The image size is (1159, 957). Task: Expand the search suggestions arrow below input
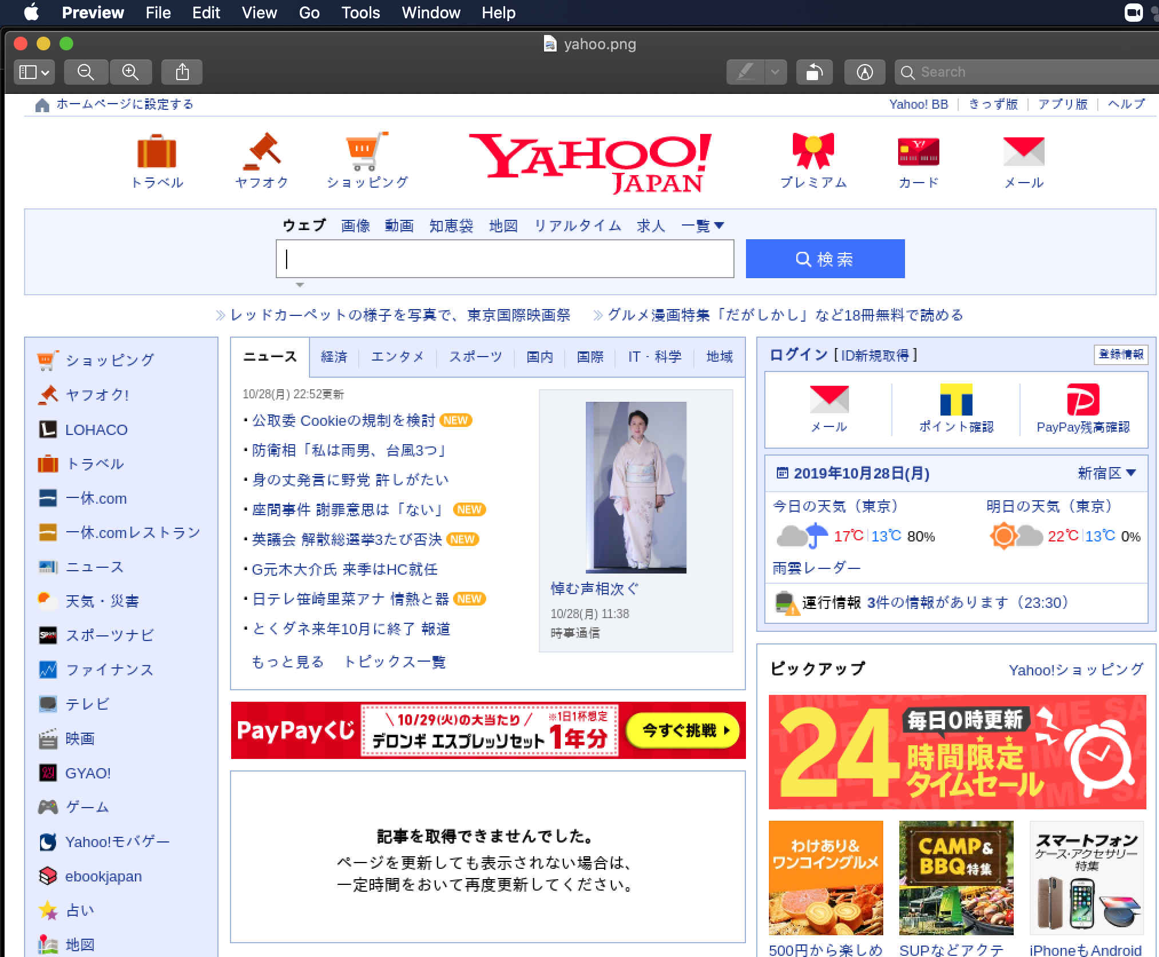pyautogui.click(x=300, y=286)
